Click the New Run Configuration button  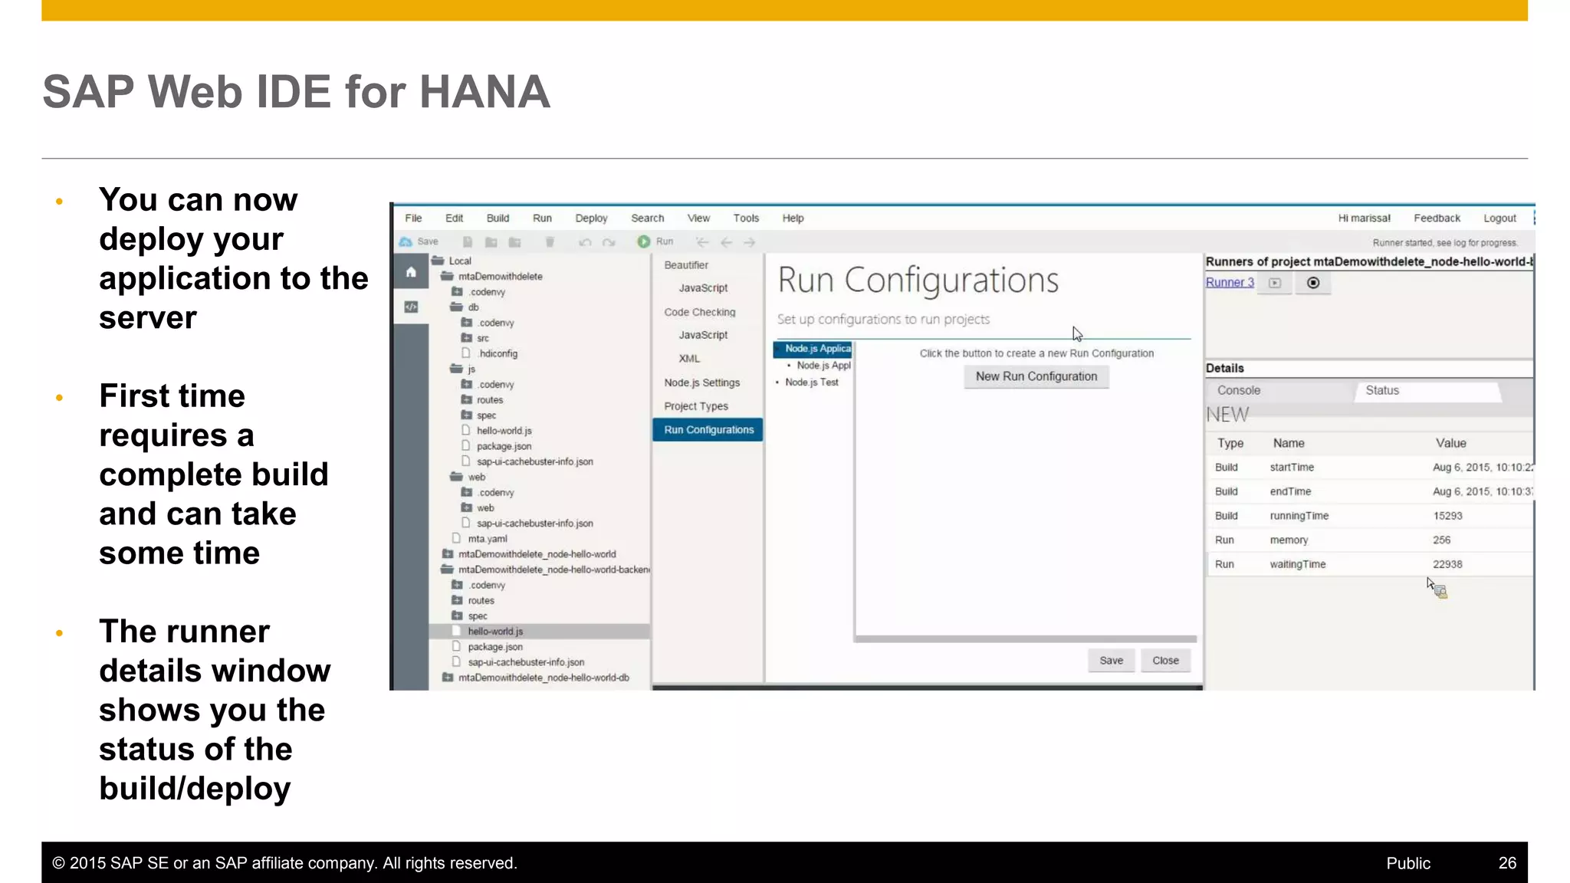click(1036, 376)
